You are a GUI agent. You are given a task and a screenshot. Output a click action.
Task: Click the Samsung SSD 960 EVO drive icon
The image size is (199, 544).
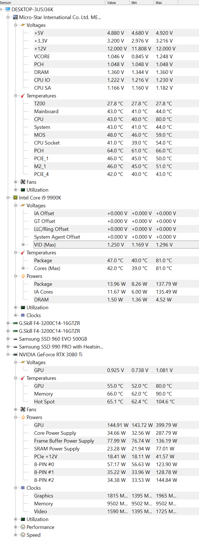[x=15, y=339]
